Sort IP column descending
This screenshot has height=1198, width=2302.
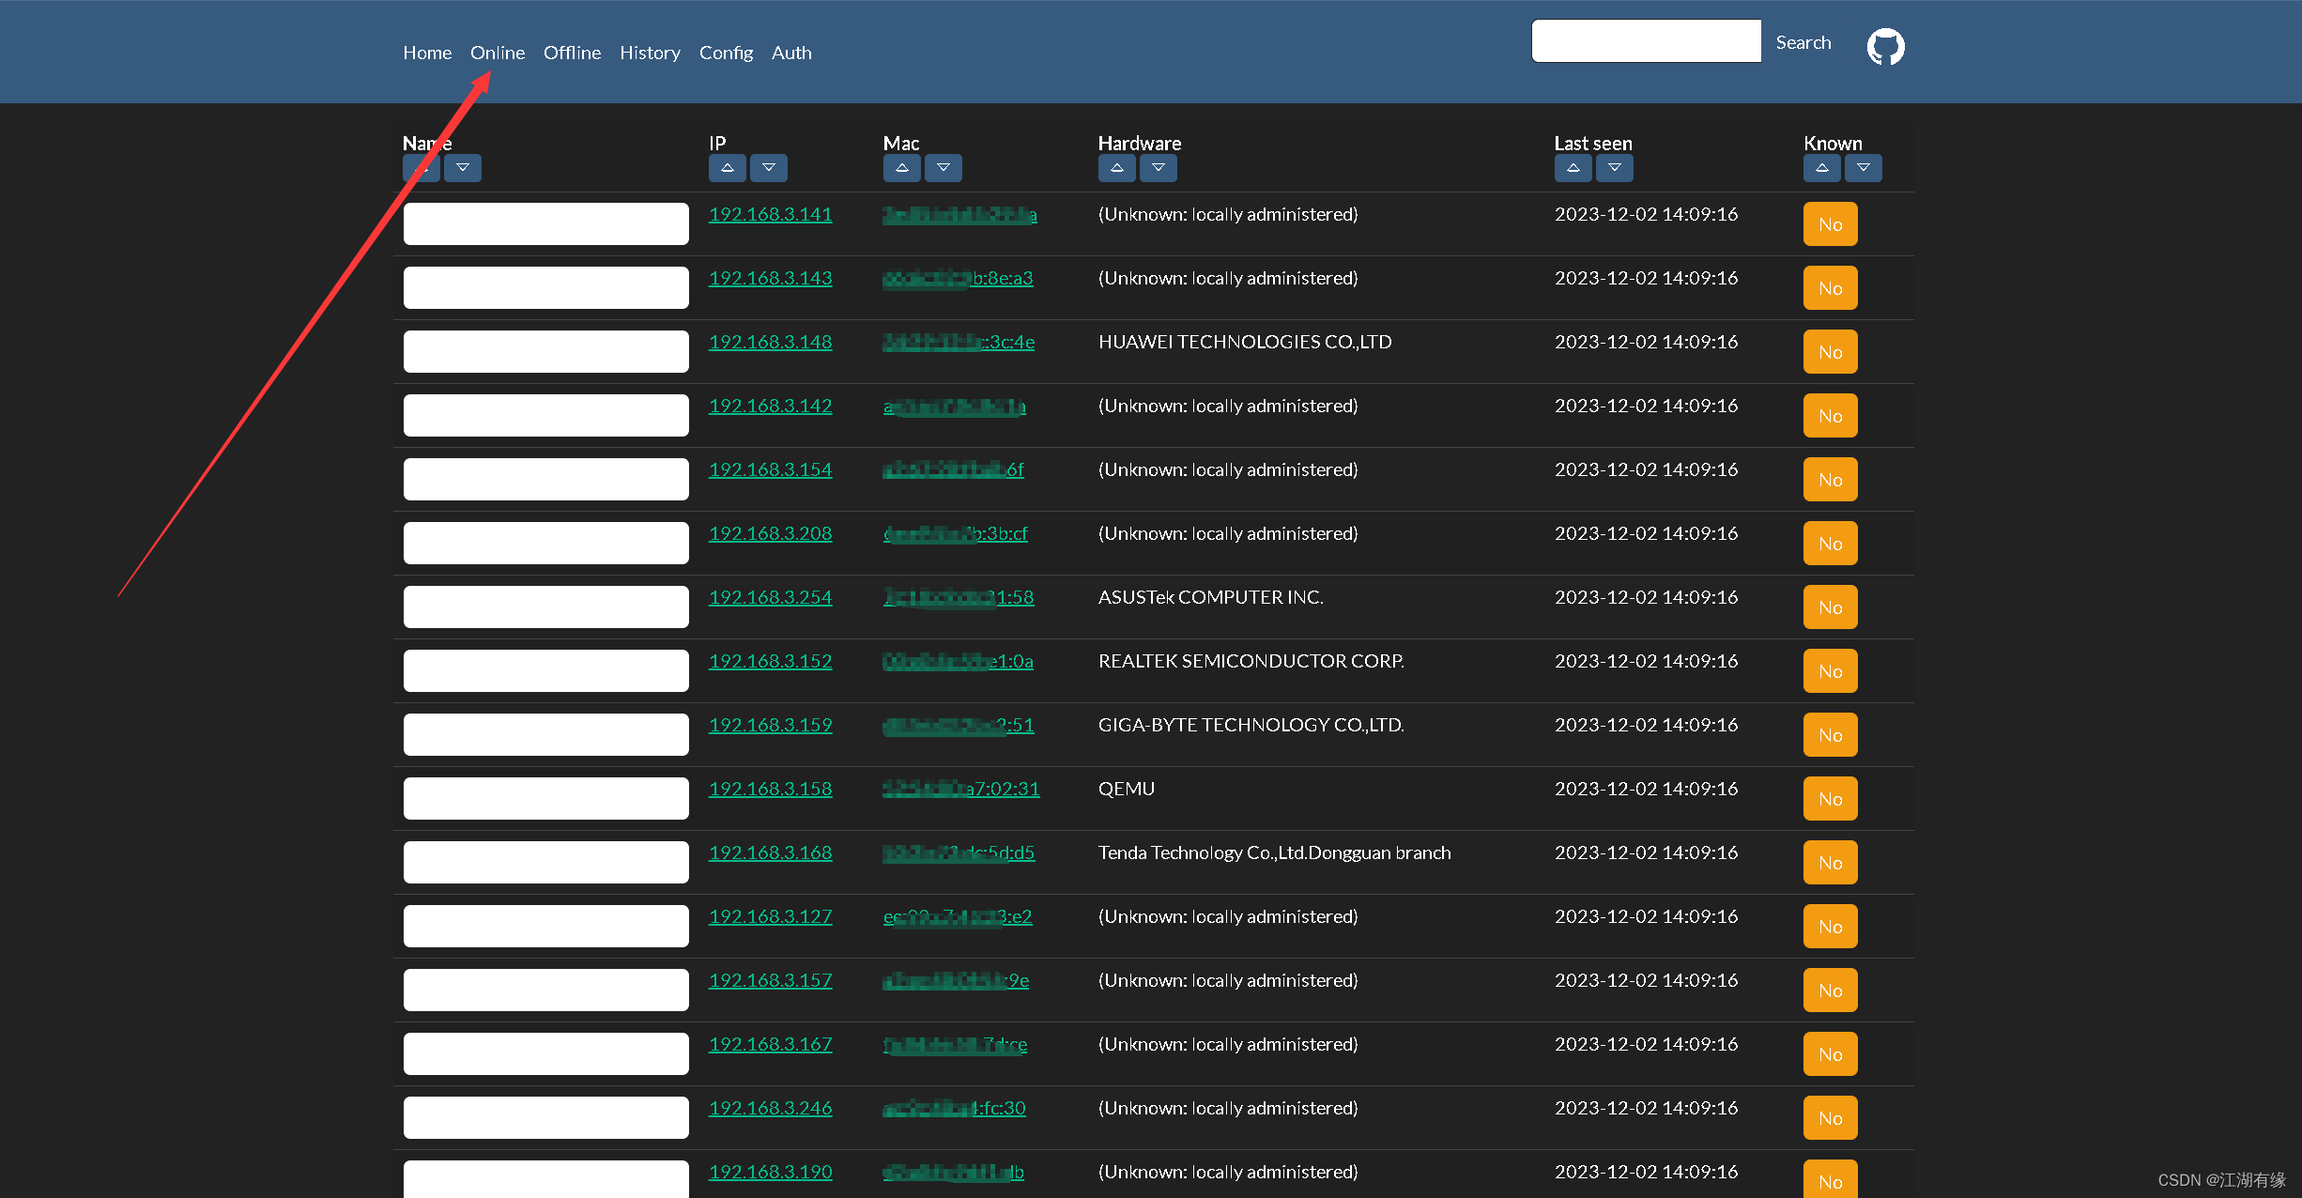[x=768, y=168]
